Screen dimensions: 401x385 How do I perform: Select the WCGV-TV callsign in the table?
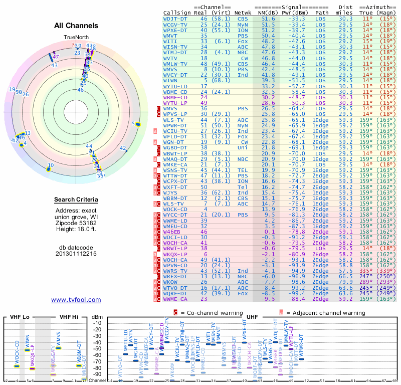[175, 25]
